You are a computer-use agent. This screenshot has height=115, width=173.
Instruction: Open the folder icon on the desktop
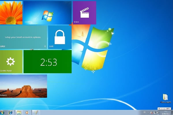point(166,98)
